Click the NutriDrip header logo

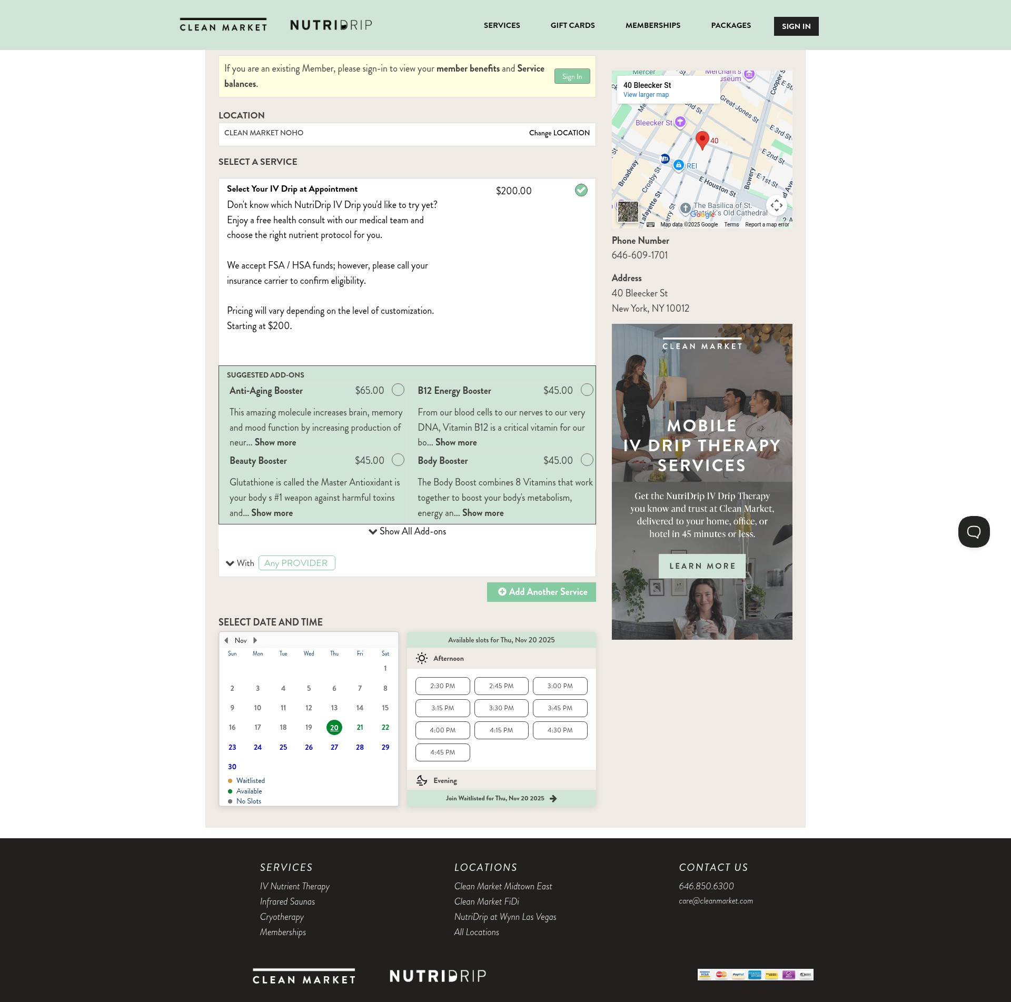tap(331, 25)
